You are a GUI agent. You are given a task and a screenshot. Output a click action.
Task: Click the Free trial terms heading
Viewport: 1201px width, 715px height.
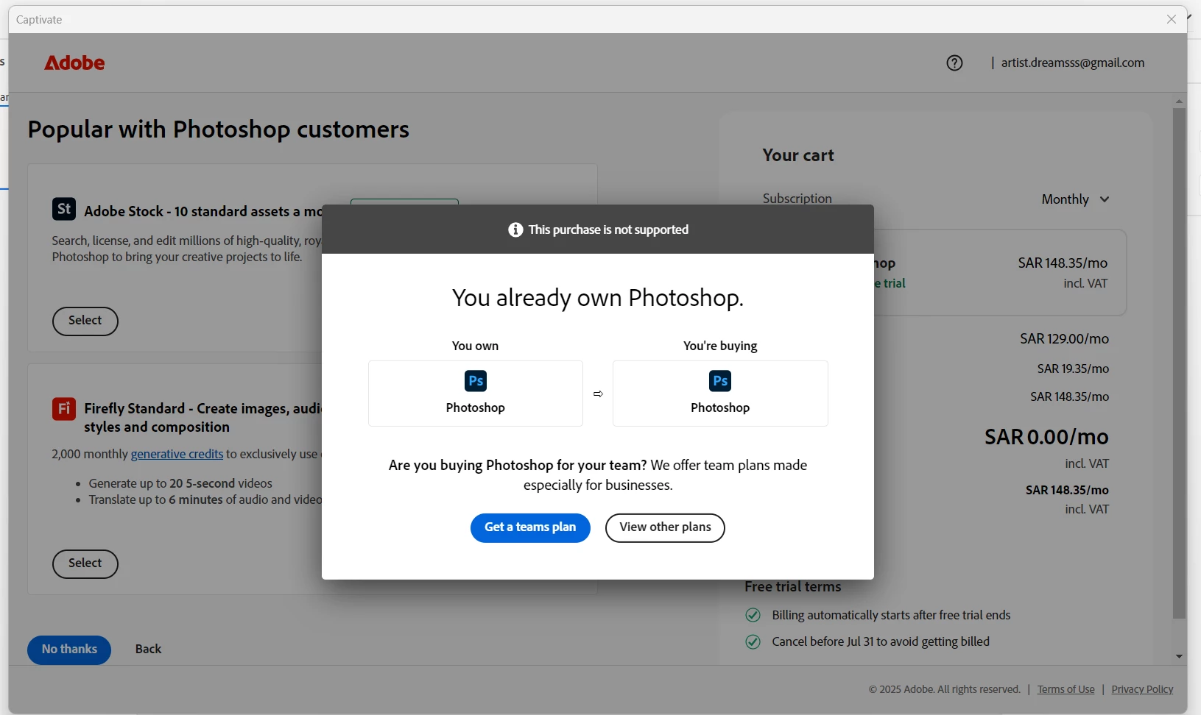792,587
